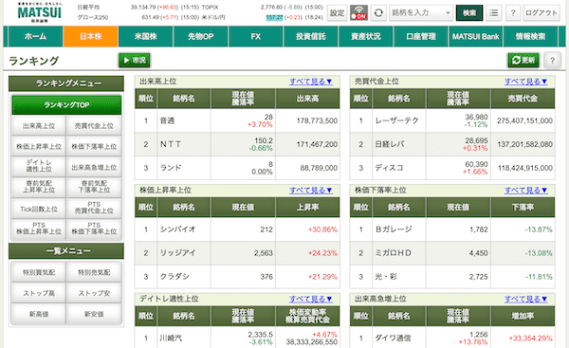Open the 市況 market button
569x348 pixels.
point(135,61)
